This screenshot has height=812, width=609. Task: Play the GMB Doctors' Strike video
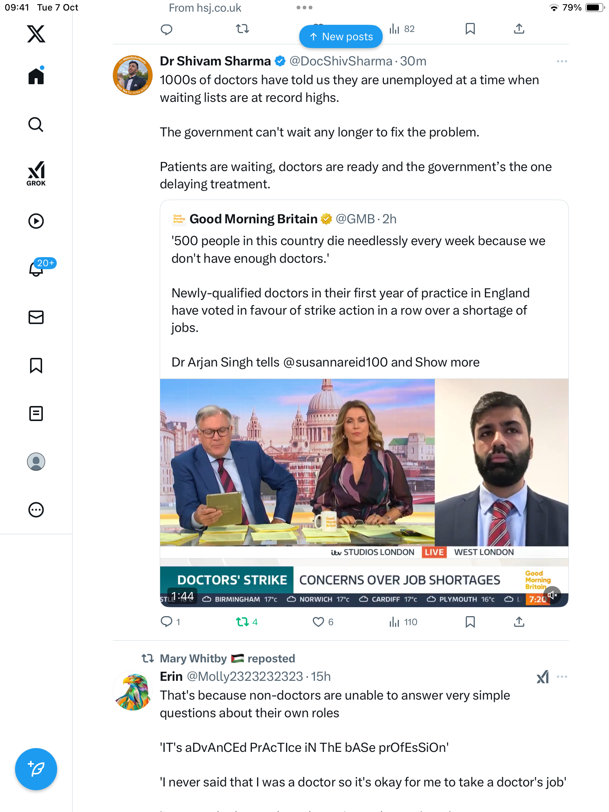pos(364,492)
